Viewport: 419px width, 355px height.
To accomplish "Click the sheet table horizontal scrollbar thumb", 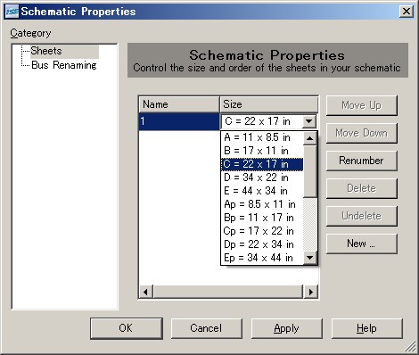I will point(228,292).
